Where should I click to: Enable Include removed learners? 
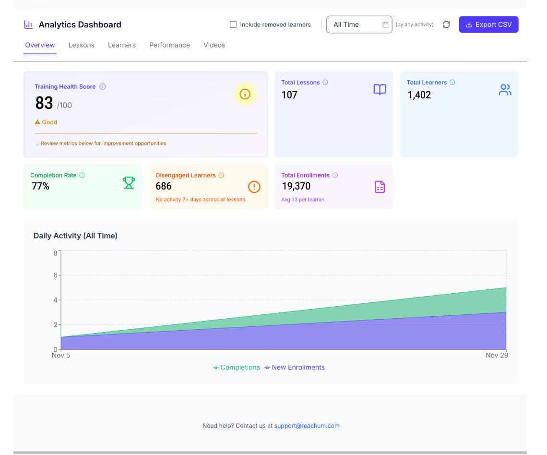233,24
